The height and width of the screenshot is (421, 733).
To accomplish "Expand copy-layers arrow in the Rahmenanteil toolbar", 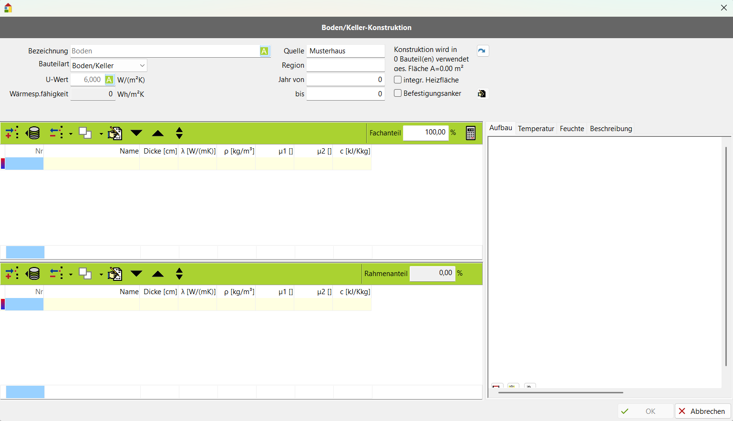I will (x=101, y=275).
